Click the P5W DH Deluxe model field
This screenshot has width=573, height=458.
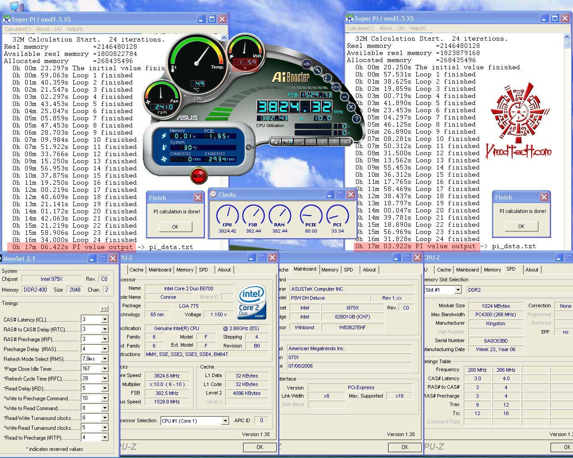pos(329,298)
